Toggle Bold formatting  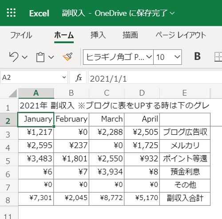(197, 56)
